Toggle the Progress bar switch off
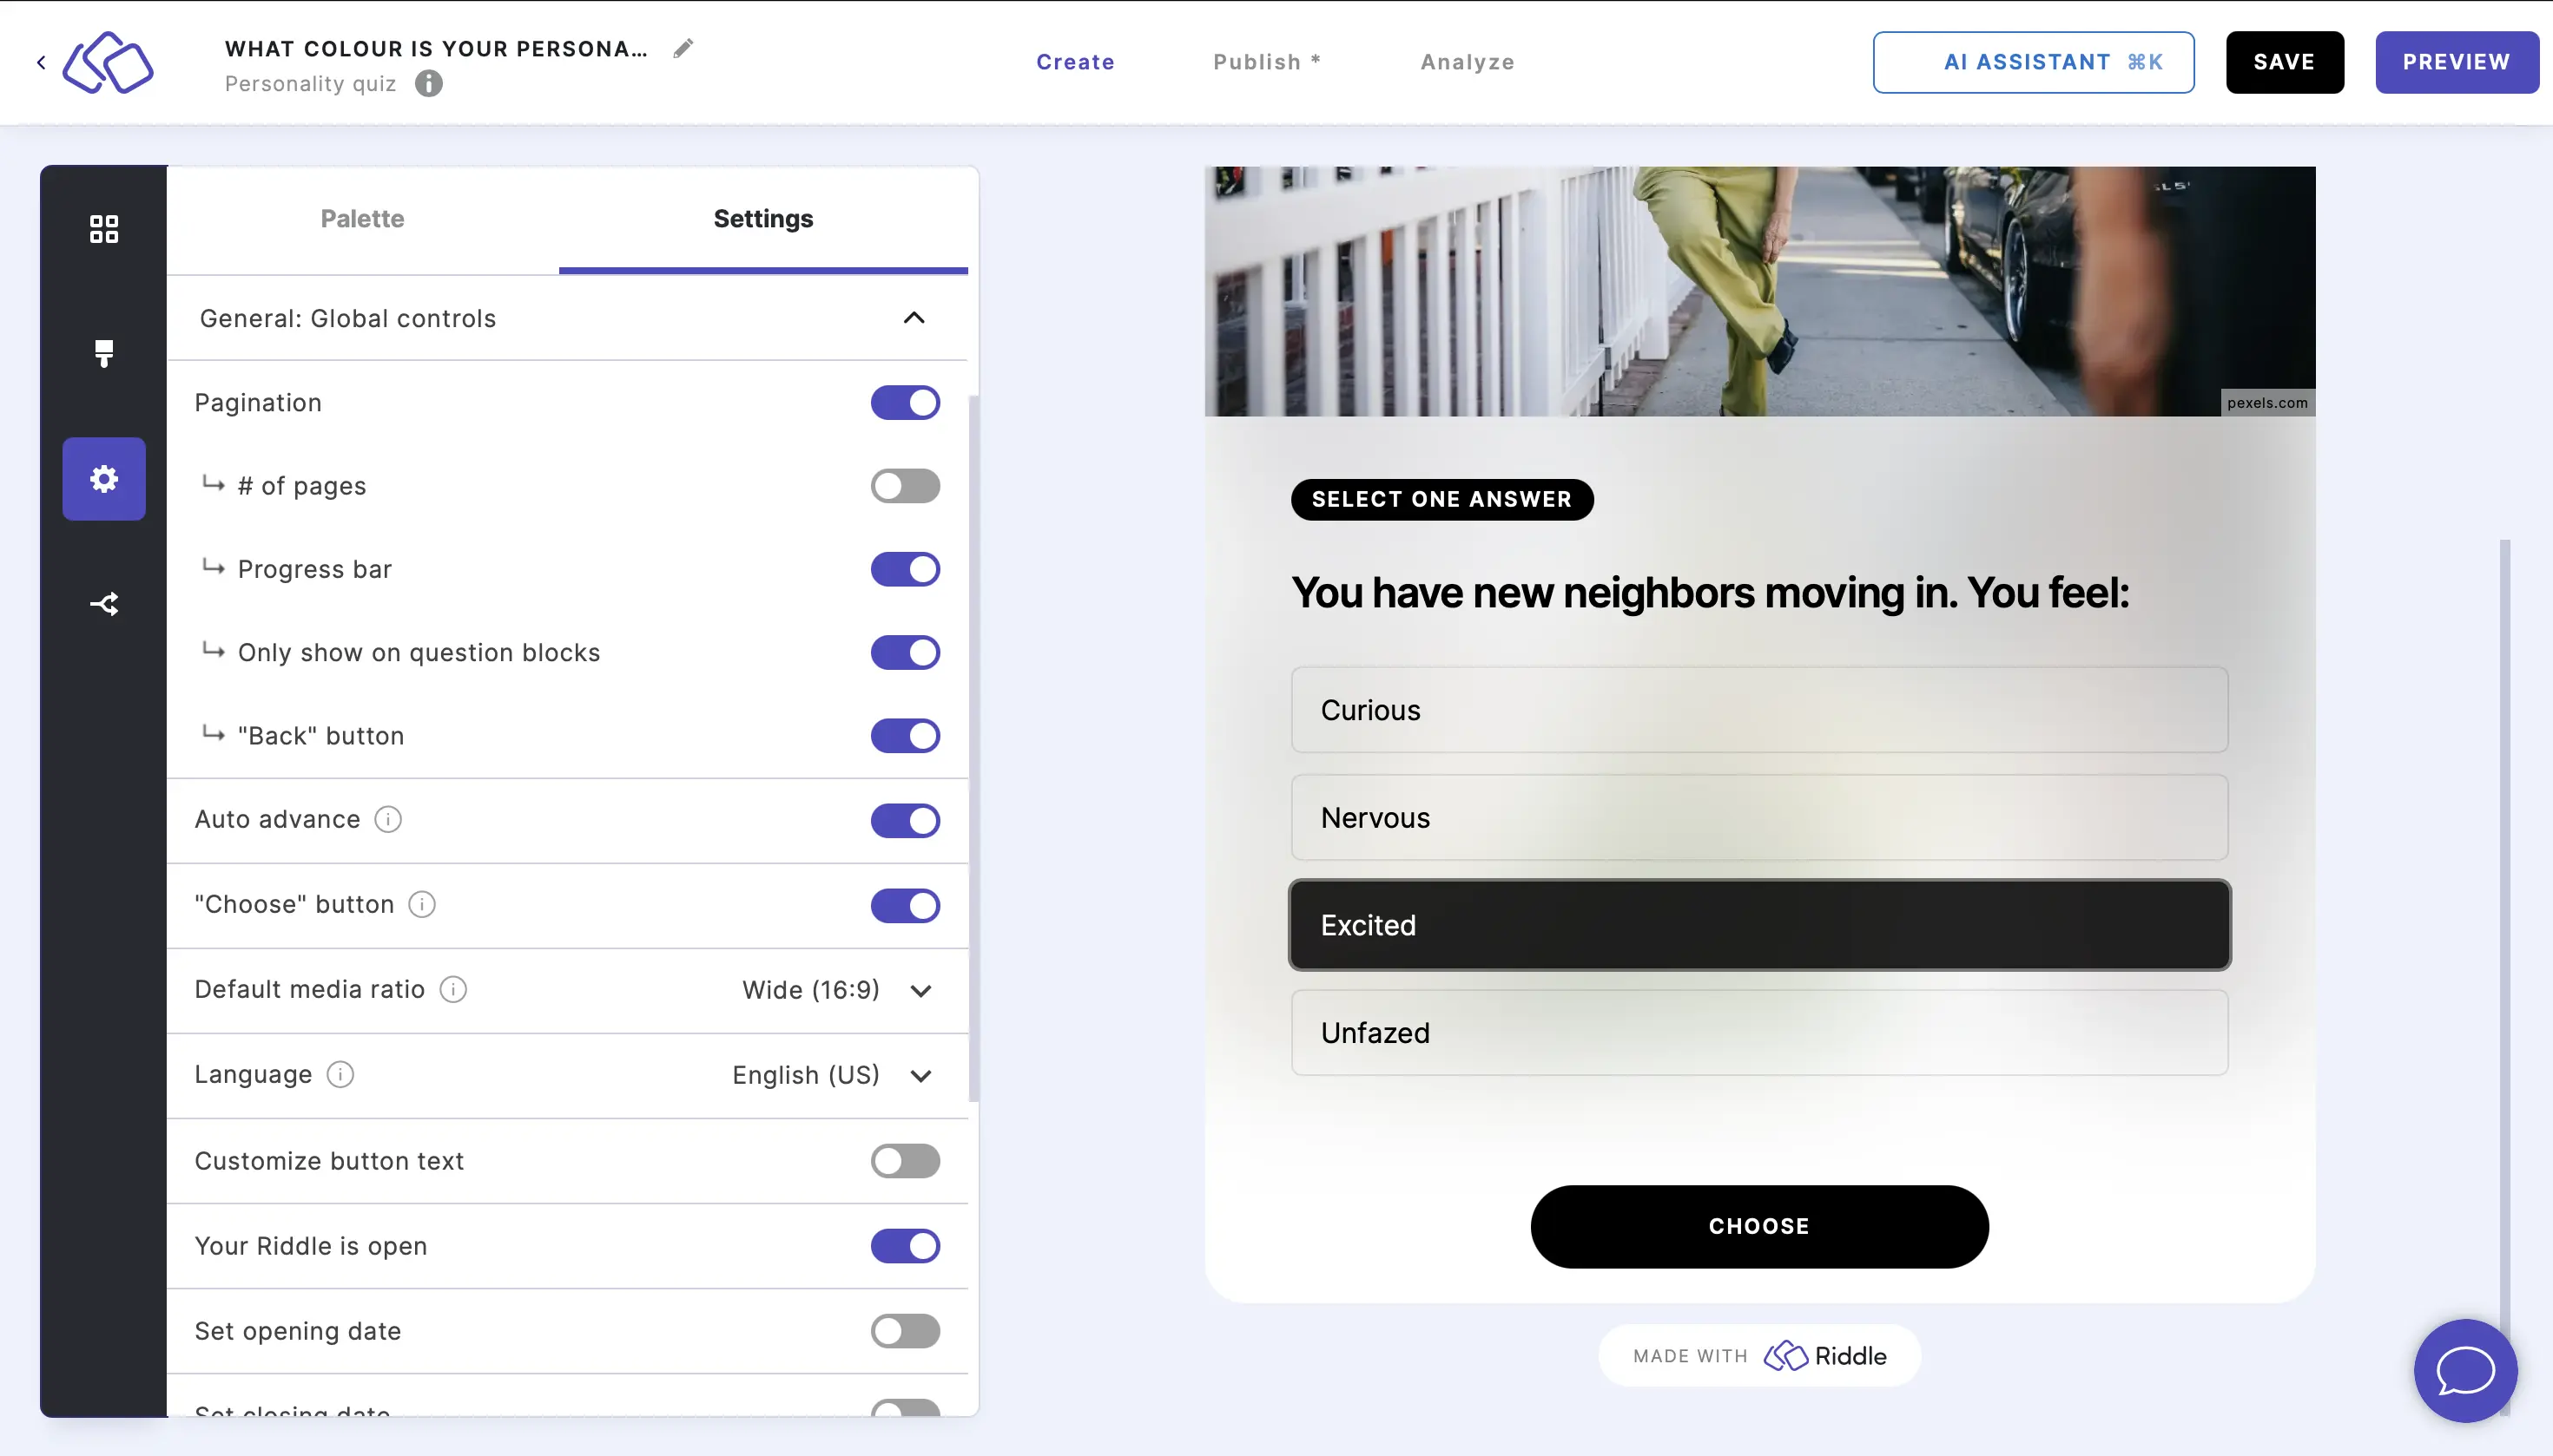 pyautogui.click(x=905, y=567)
